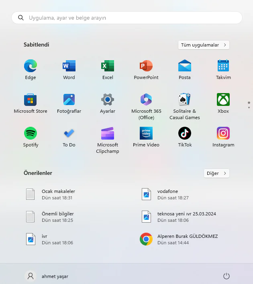The width and height of the screenshot is (253, 284).
Task: Go to next pinned apps page dot
Action: (249, 108)
